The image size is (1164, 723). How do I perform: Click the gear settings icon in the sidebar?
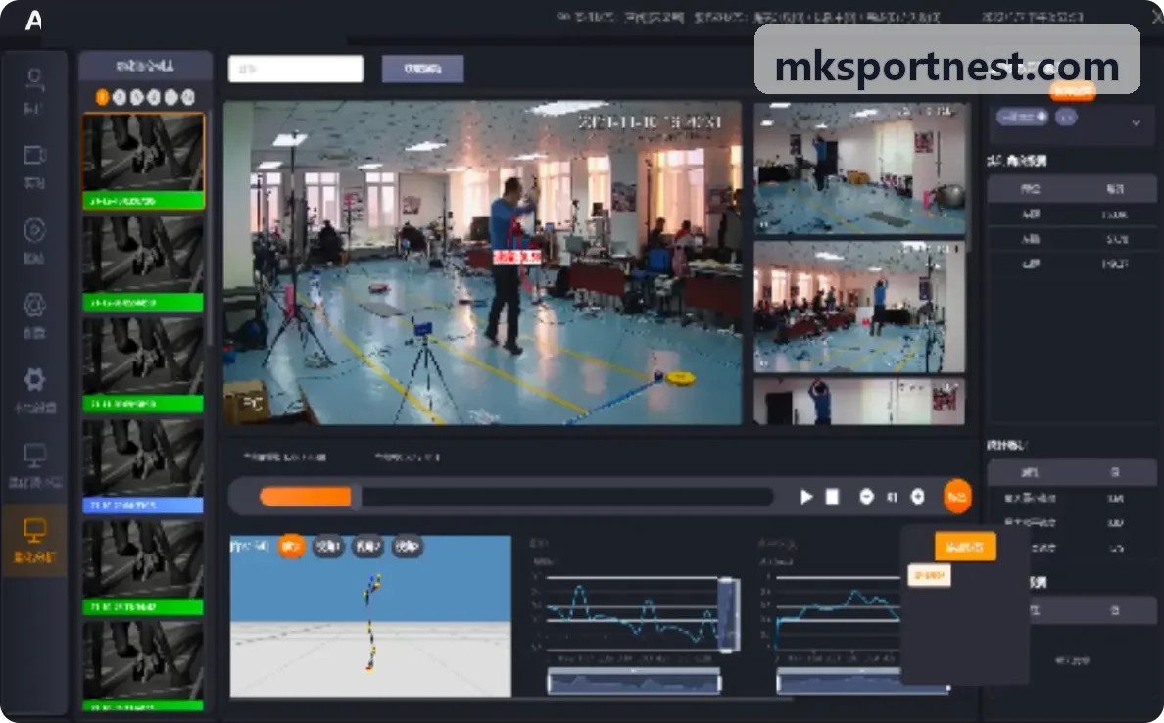tap(34, 379)
